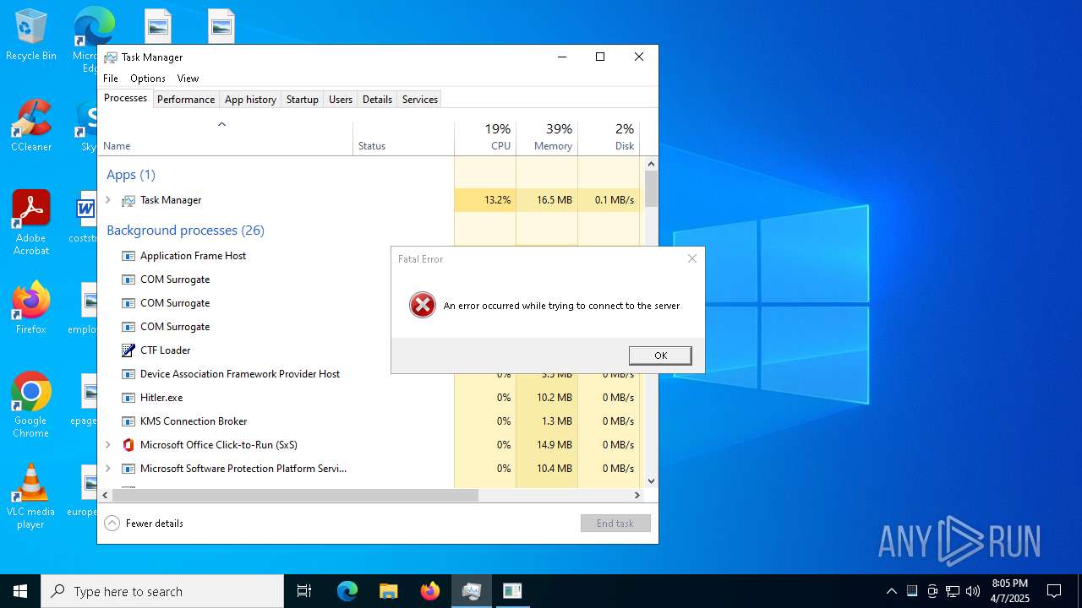Select the Apps (1) group header

coord(131,175)
